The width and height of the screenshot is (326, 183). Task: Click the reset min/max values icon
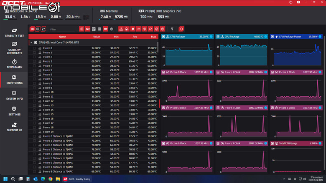tap(181, 29)
